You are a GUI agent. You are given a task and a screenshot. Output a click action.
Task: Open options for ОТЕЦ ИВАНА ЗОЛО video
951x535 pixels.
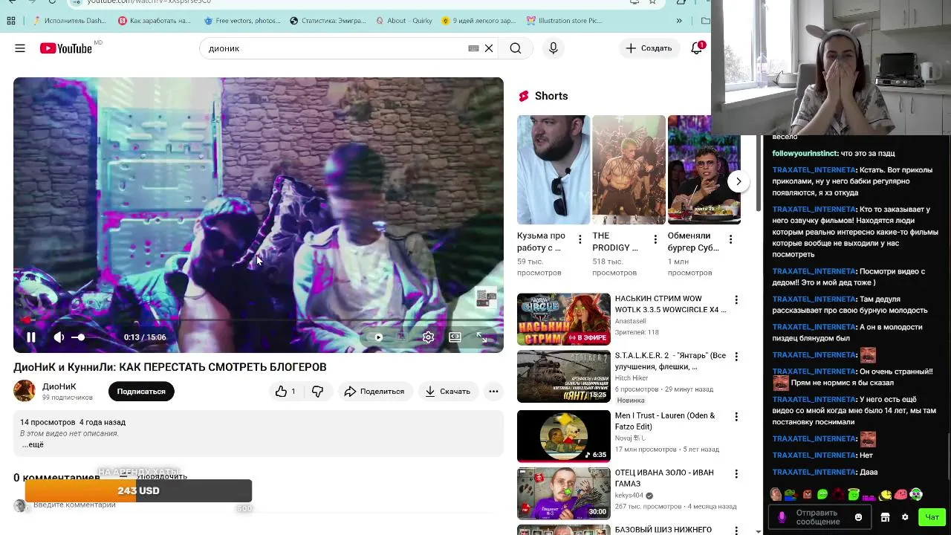[x=736, y=474]
